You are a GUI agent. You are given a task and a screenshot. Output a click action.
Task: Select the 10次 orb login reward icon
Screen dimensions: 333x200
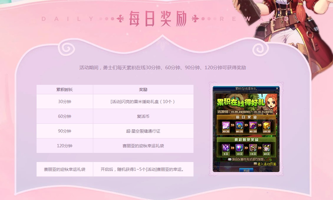point(239,148)
